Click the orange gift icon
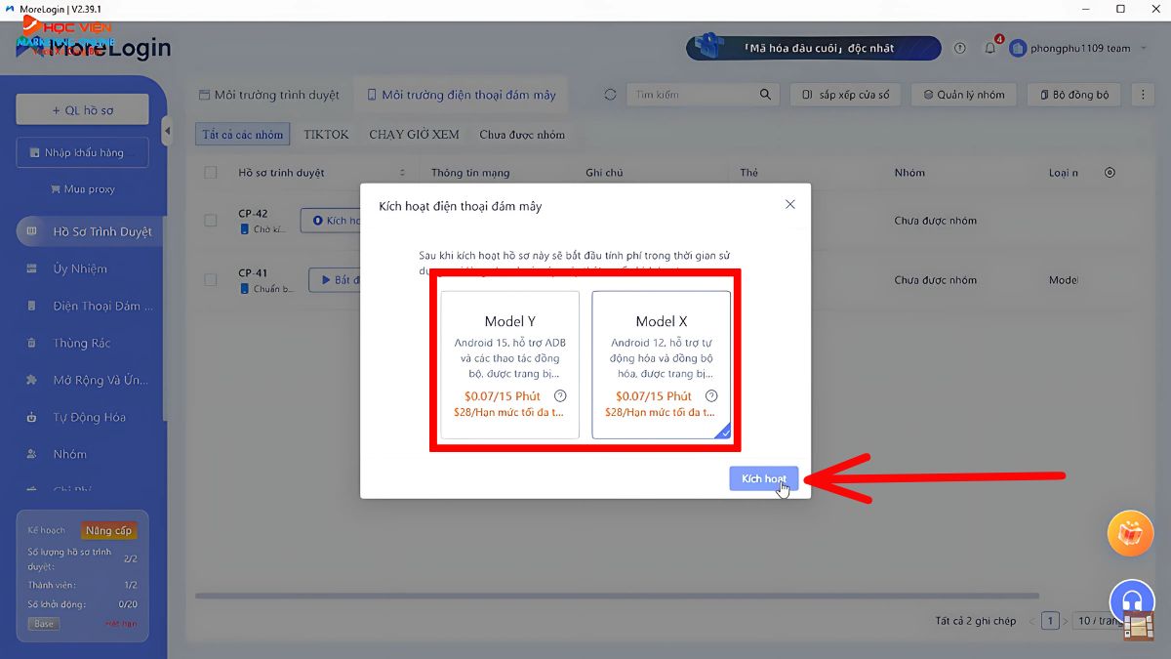 point(1131,534)
